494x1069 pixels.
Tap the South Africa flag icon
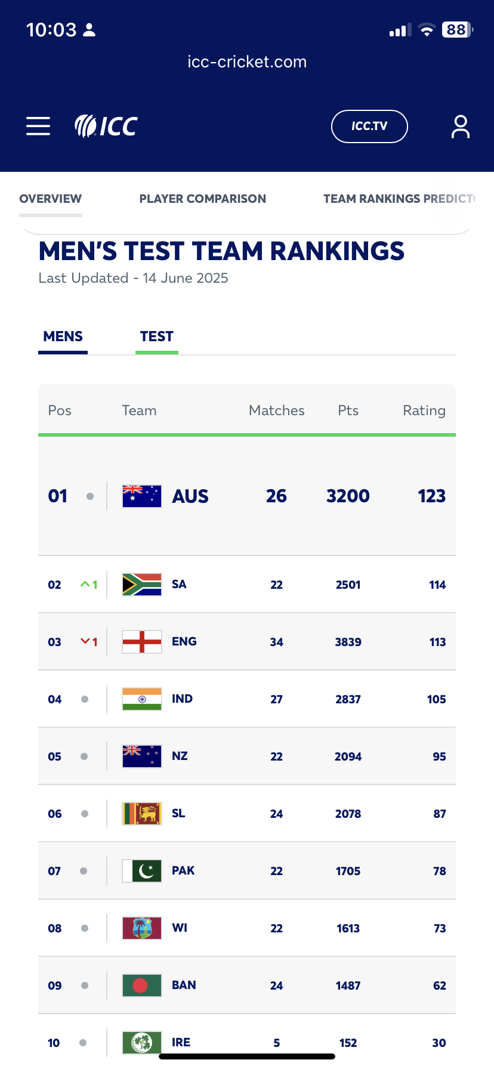coord(142,585)
